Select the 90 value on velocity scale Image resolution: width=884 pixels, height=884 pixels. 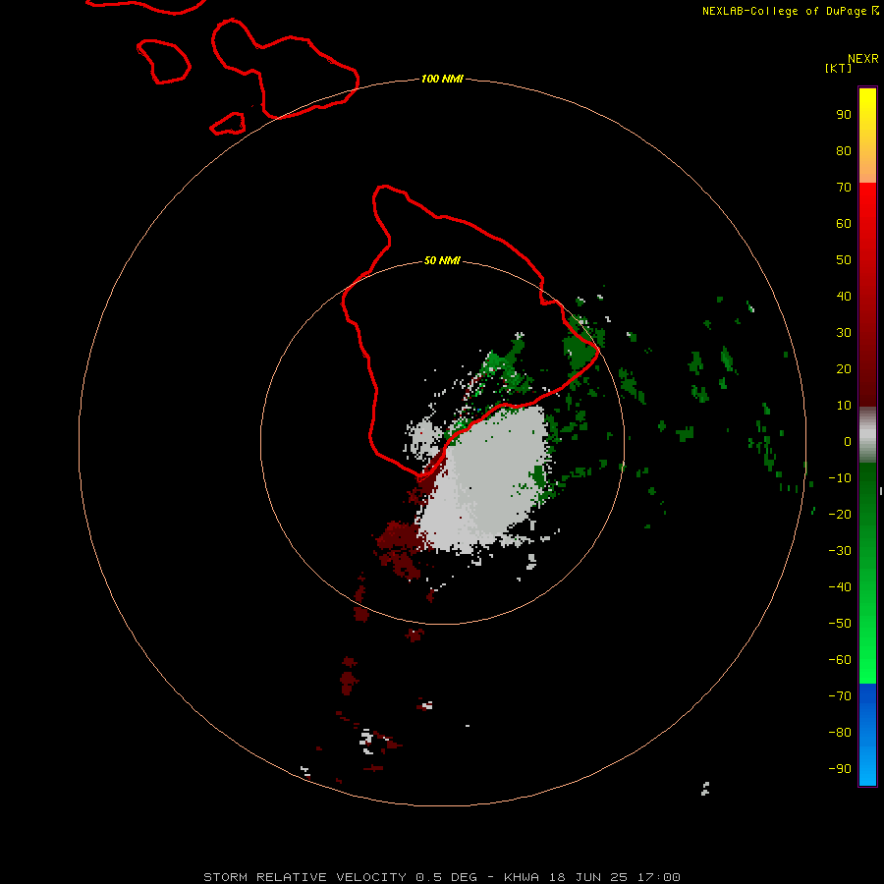[844, 115]
